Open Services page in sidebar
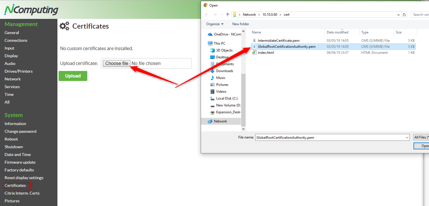The image size is (429, 206). pyautogui.click(x=12, y=87)
